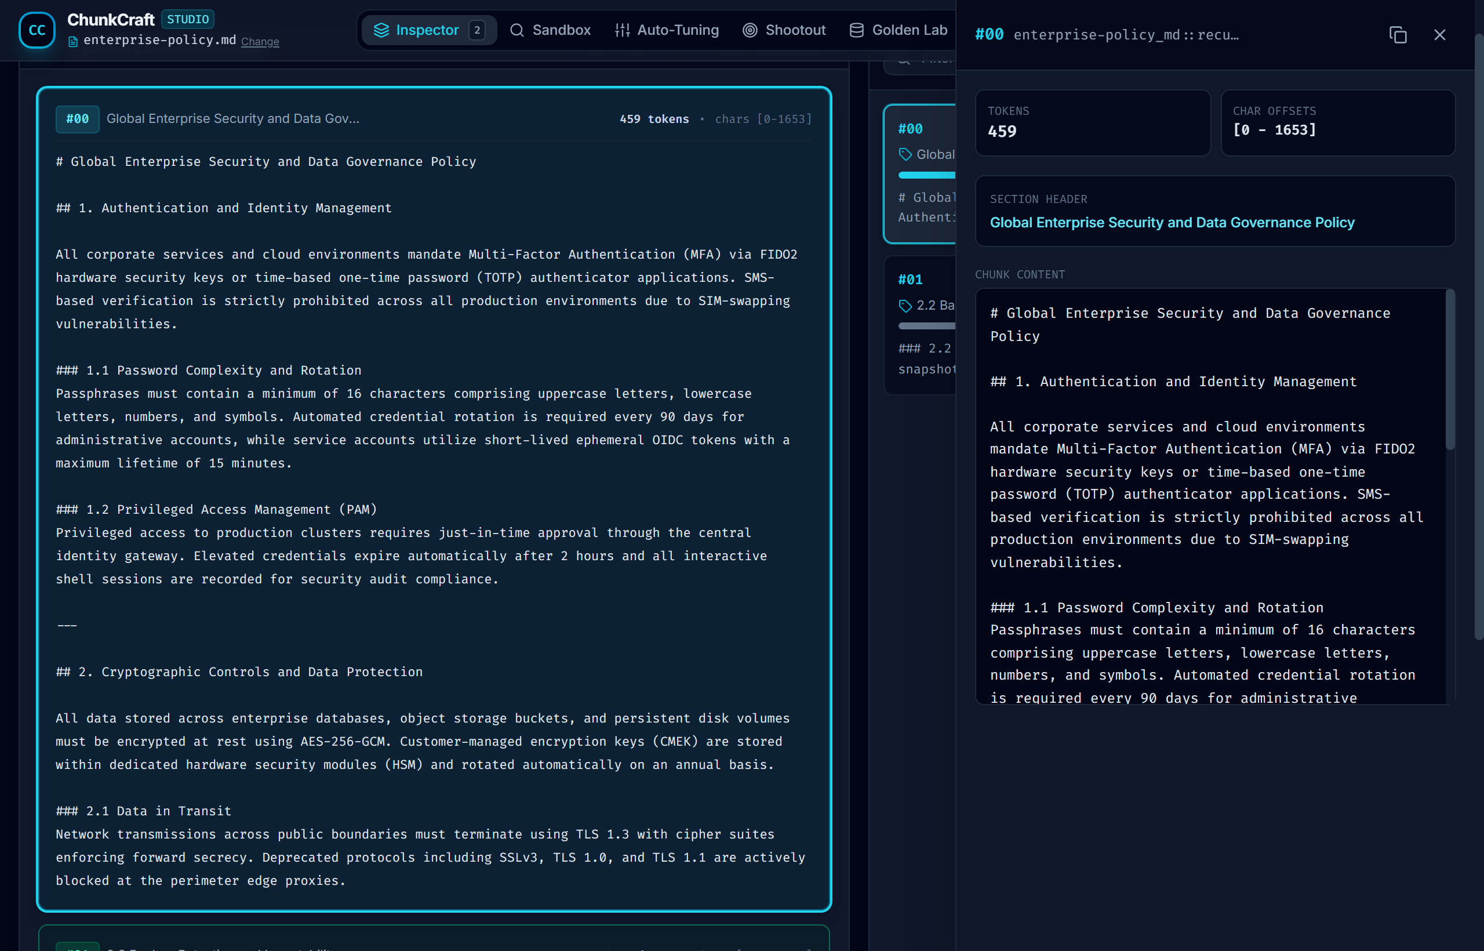Click the file icon beside enterprise-policy.md
Viewport: 1484px width, 951px height.
[73, 41]
